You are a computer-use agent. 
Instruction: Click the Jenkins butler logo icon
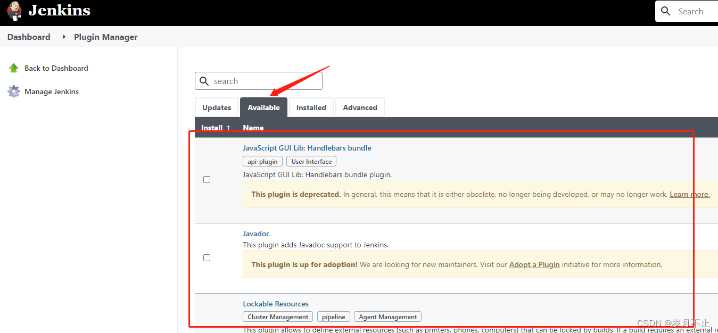[x=14, y=11]
